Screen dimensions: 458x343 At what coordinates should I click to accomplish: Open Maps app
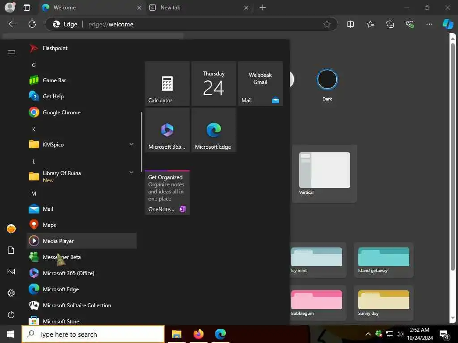pyautogui.click(x=82, y=225)
